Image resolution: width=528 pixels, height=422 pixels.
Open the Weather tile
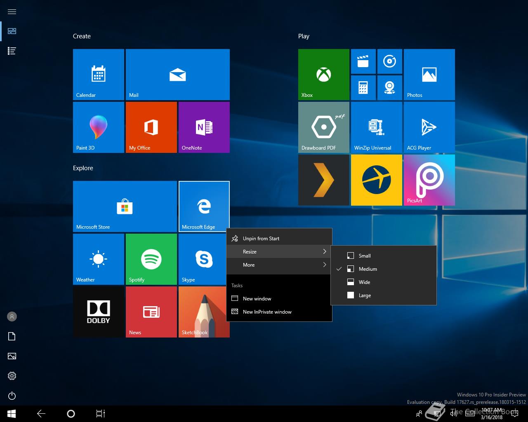coord(99,259)
